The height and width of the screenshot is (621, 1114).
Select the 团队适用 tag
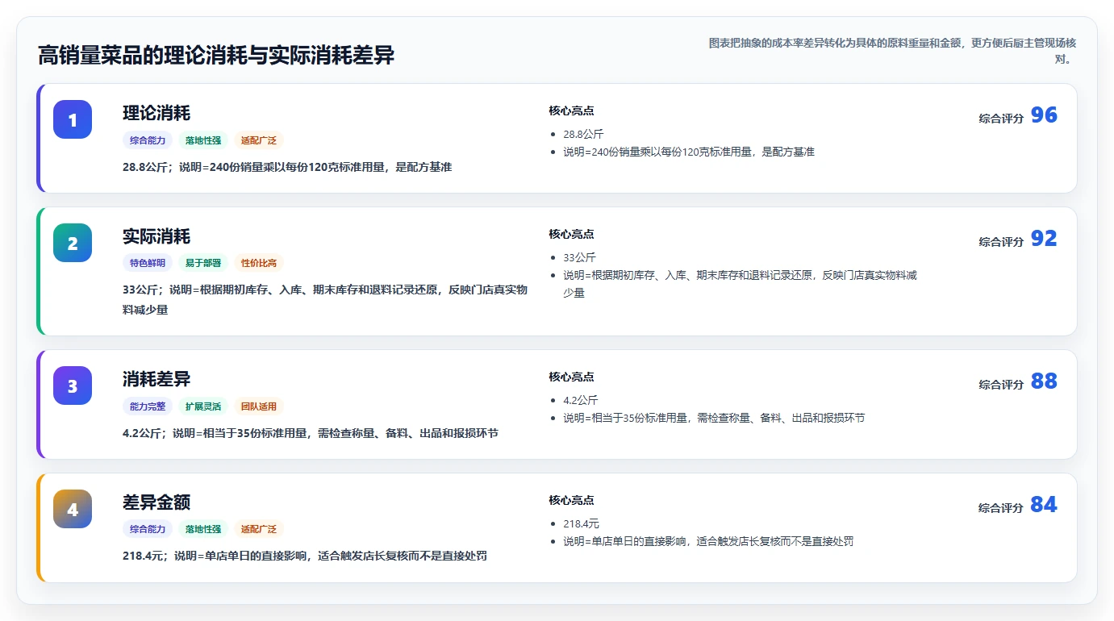point(259,406)
